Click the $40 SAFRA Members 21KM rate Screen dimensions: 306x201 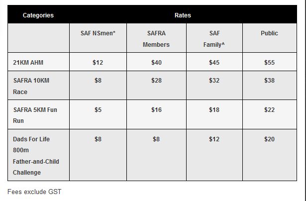156,63
